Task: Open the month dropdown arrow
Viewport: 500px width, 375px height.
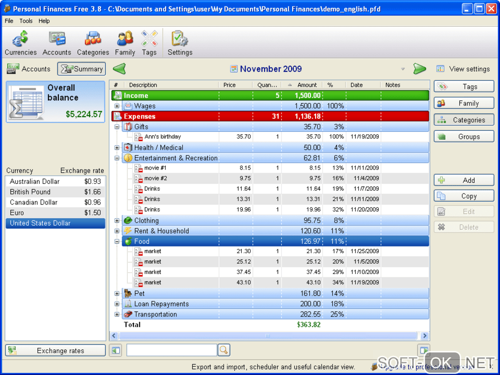Action: pyautogui.click(x=403, y=69)
